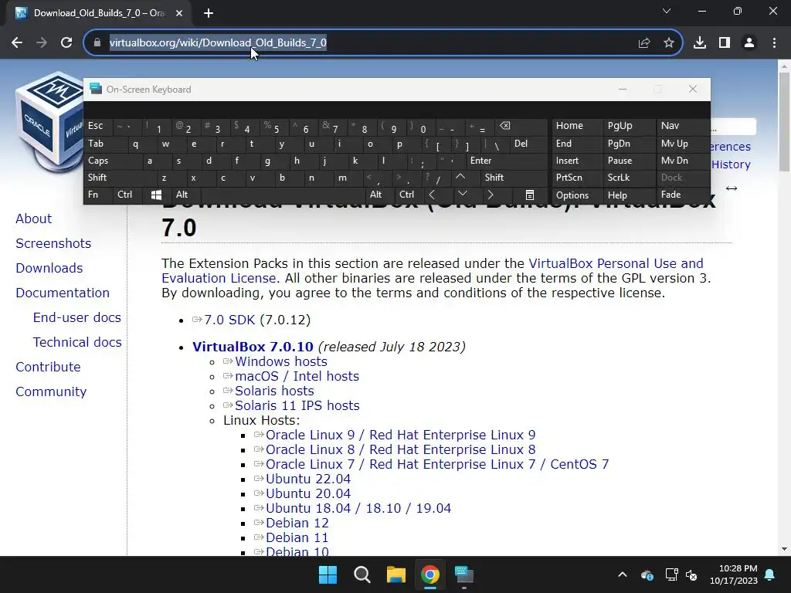Open the Chrome three-dot menu
This screenshot has width=791, height=593.
(x=774, y=43)
